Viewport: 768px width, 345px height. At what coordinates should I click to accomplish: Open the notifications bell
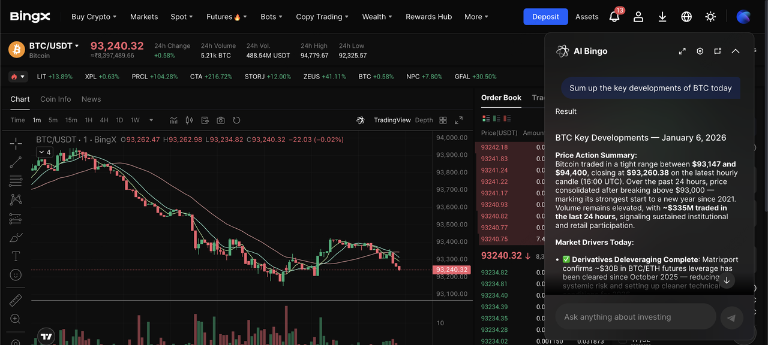pyautogui.click(x=614, y=17)
